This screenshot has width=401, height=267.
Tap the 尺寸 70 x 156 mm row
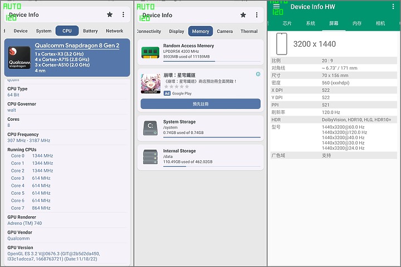[x=334, y=76]
